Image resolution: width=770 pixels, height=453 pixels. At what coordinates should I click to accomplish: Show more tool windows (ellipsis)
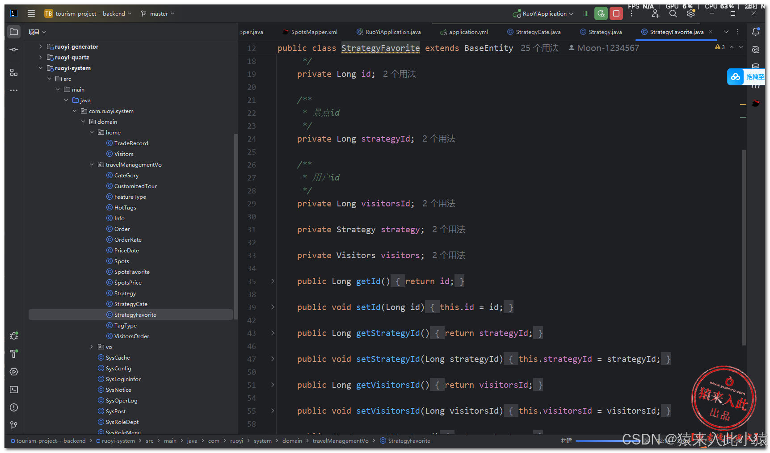[x=14, y=90]
